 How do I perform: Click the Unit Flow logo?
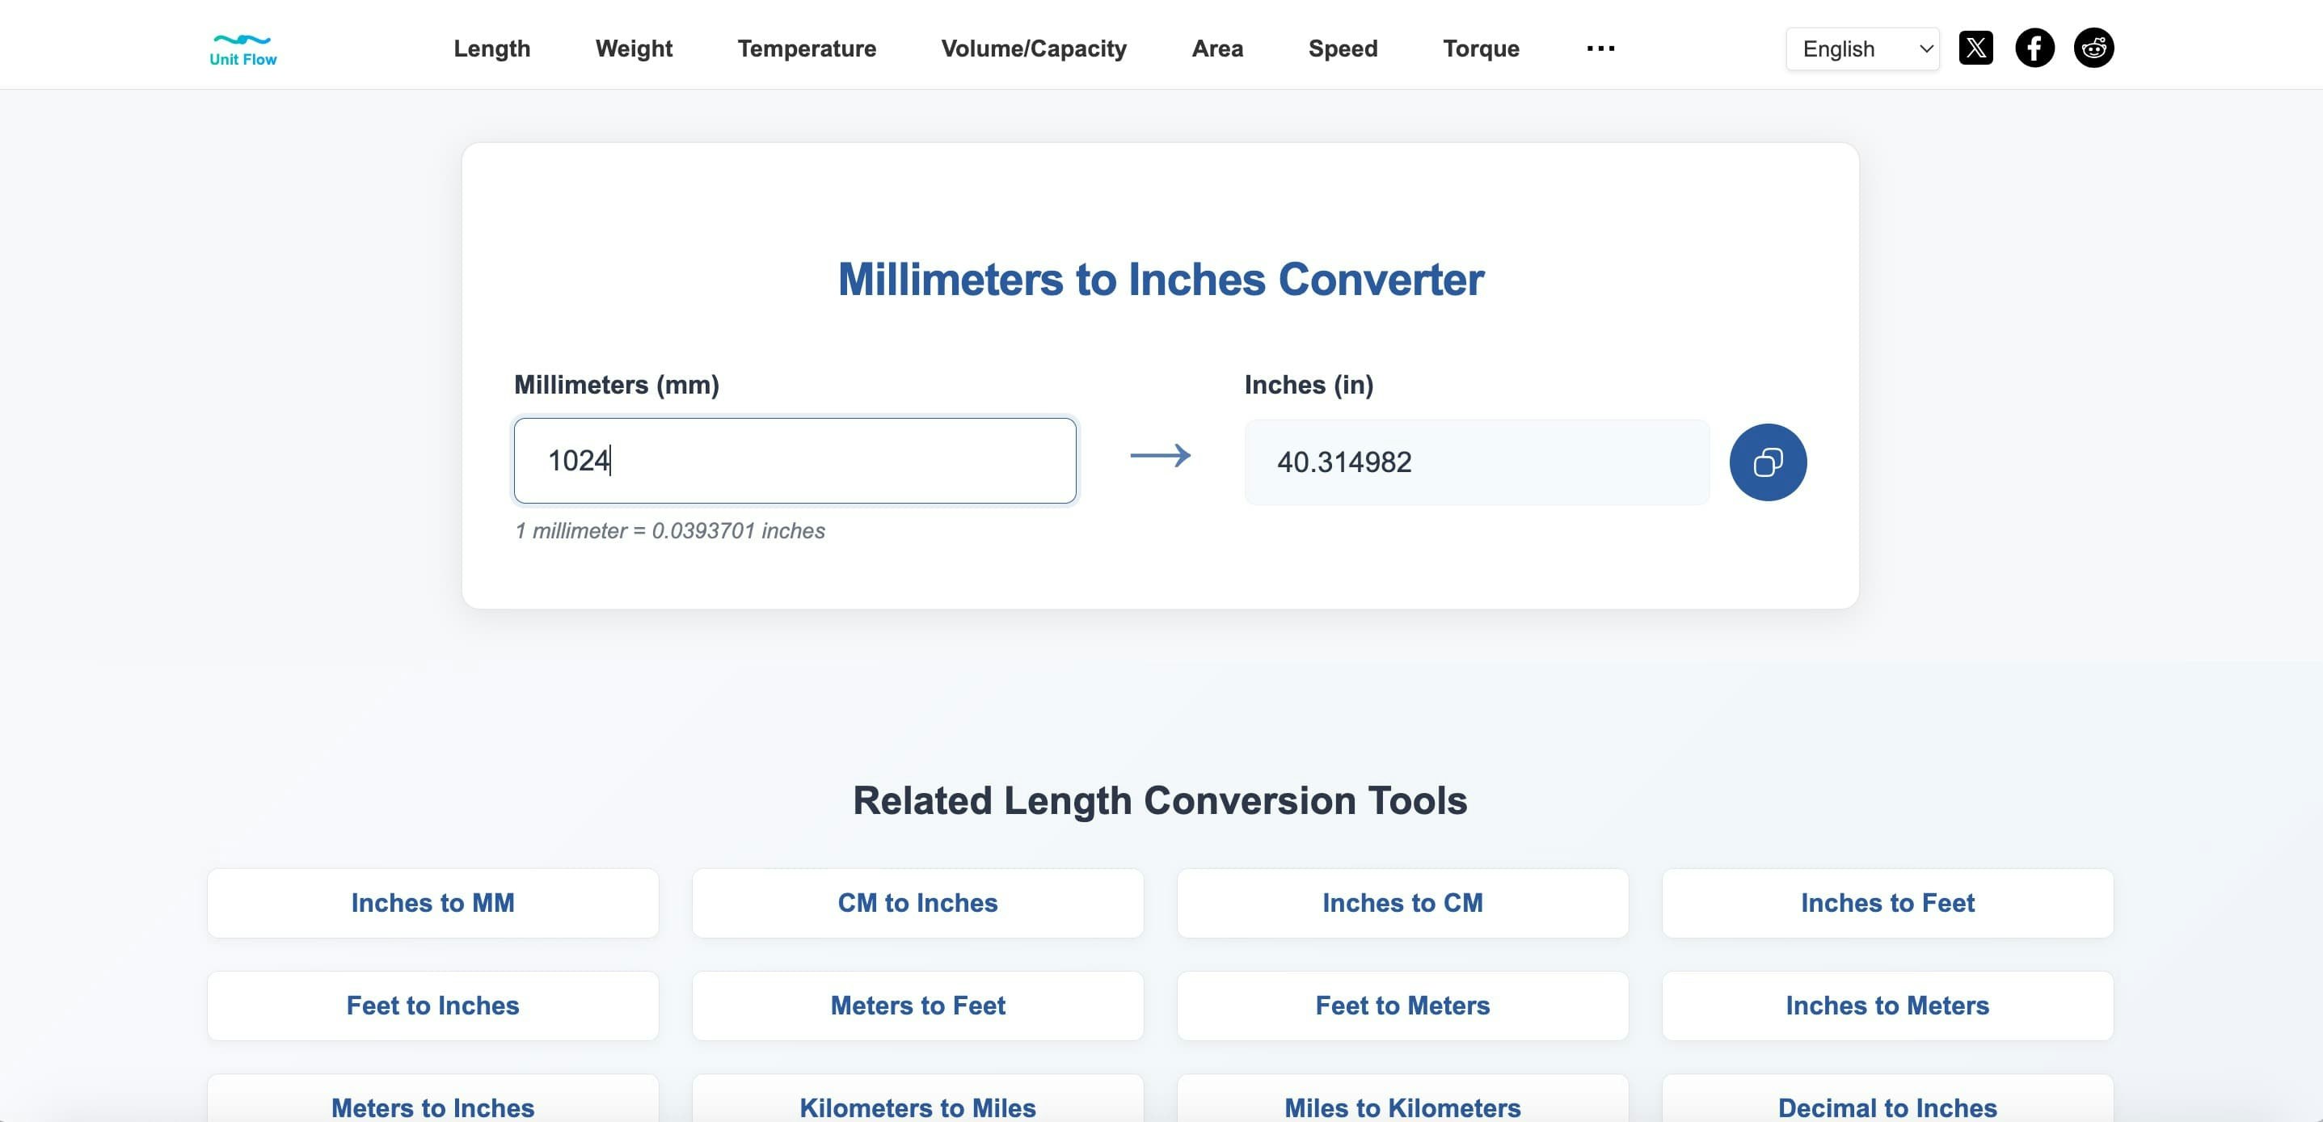[x=242, y=48]
